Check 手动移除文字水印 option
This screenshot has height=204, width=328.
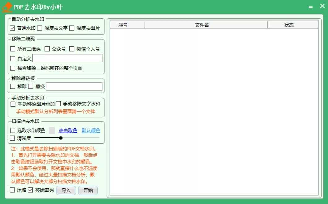tap(58, 104)
